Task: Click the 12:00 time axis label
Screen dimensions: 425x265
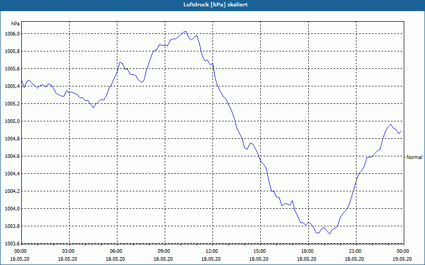Action: click(211, 251)
